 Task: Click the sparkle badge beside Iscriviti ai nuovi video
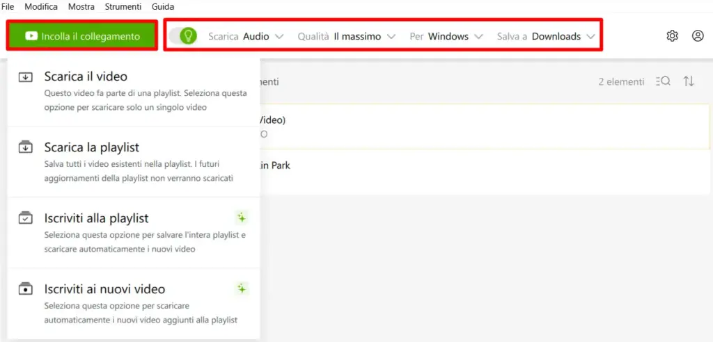pyautogui.click(x=242, y=288)
